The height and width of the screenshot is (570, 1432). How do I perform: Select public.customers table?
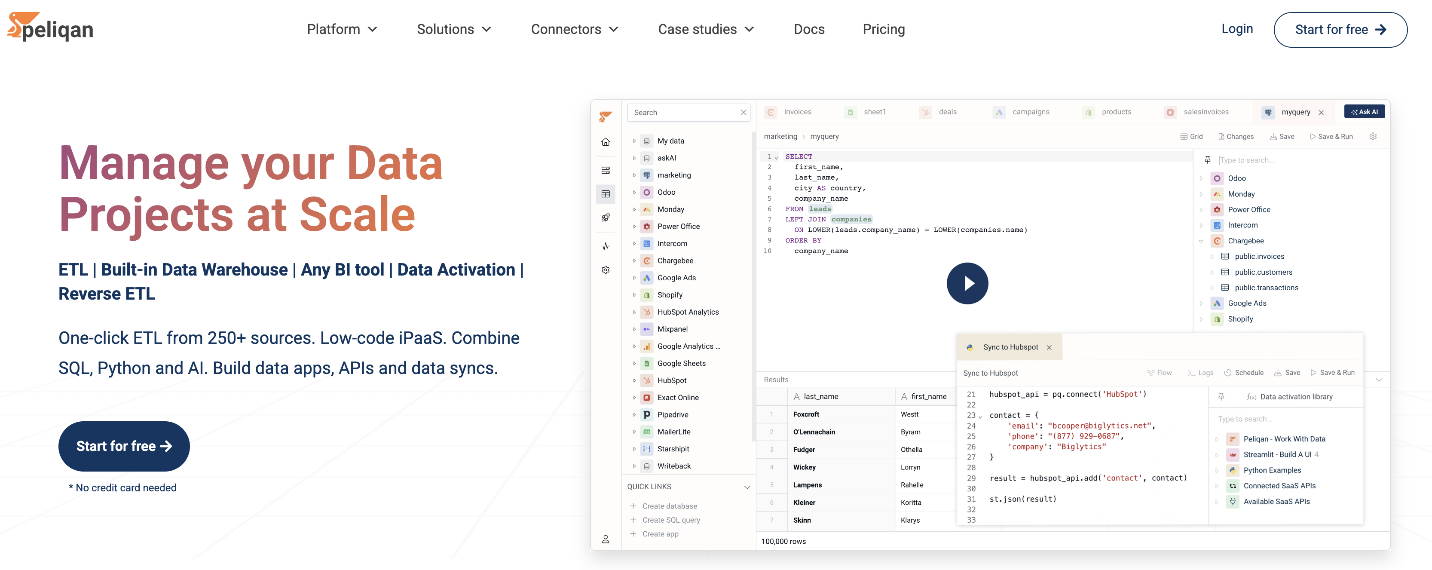[1263, 272]
